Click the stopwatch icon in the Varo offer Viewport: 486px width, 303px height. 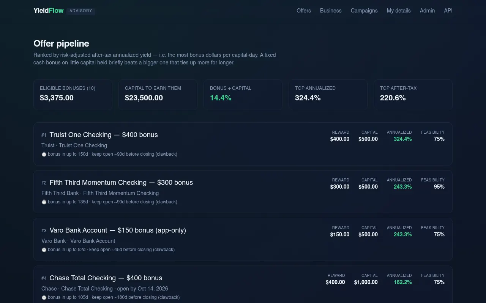[44, 250]
